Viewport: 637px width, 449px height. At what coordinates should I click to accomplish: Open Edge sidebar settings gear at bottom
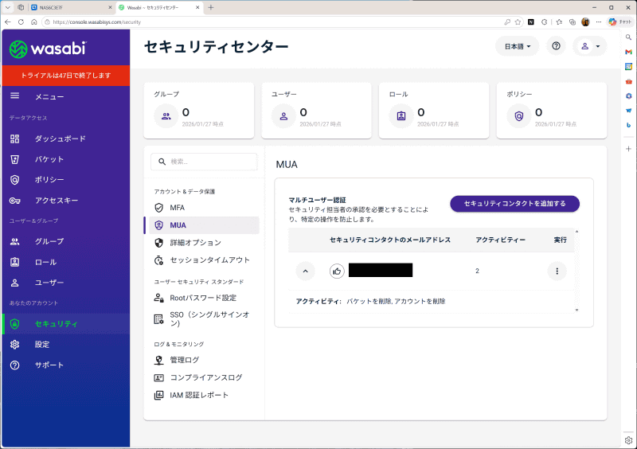[628, 440]
